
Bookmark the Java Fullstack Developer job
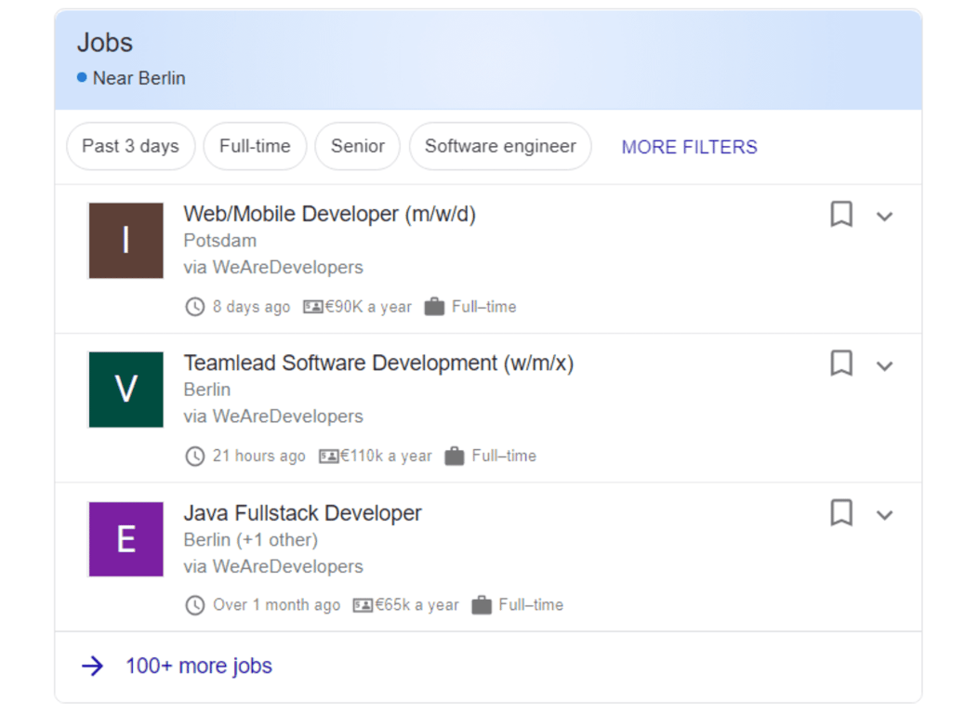[841, 512]
